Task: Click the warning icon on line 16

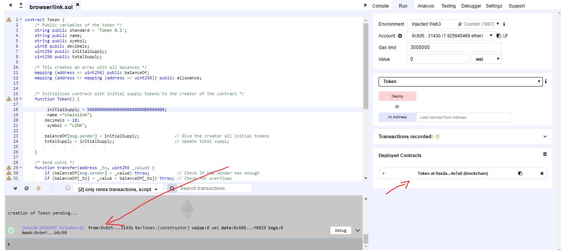Action: coord(9,99)
